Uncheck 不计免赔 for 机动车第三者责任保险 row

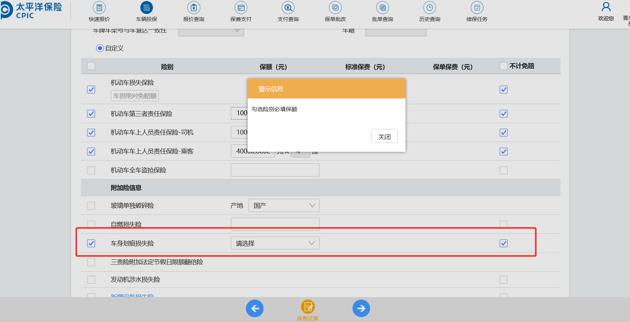(504, 114)
